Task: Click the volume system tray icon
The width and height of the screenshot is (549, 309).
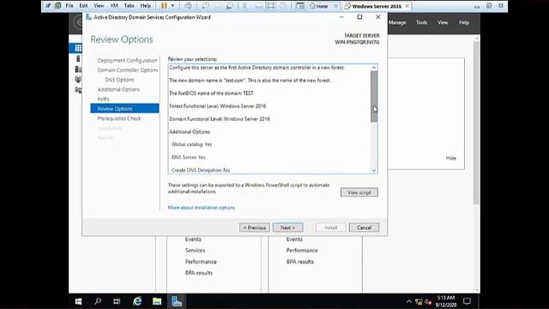Action: 428,301
